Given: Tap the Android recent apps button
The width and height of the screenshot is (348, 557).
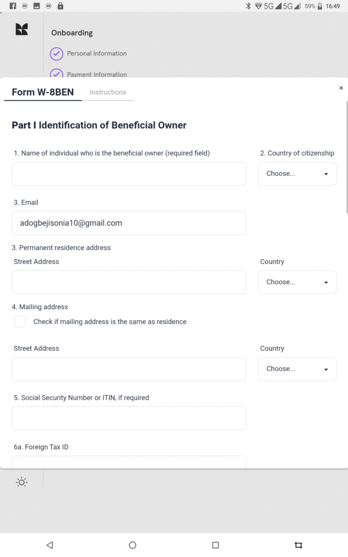Looking at the screenshot, I should pyautogui.click(x=215, y=545).
